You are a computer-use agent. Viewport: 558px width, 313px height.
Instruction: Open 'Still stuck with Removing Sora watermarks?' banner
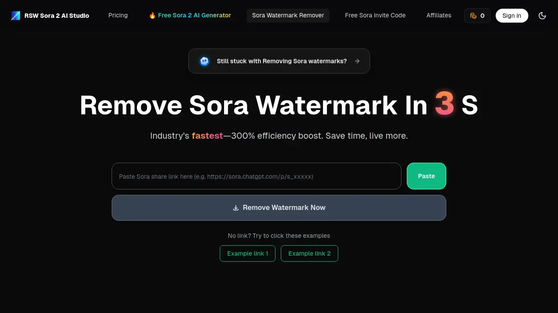279,61
